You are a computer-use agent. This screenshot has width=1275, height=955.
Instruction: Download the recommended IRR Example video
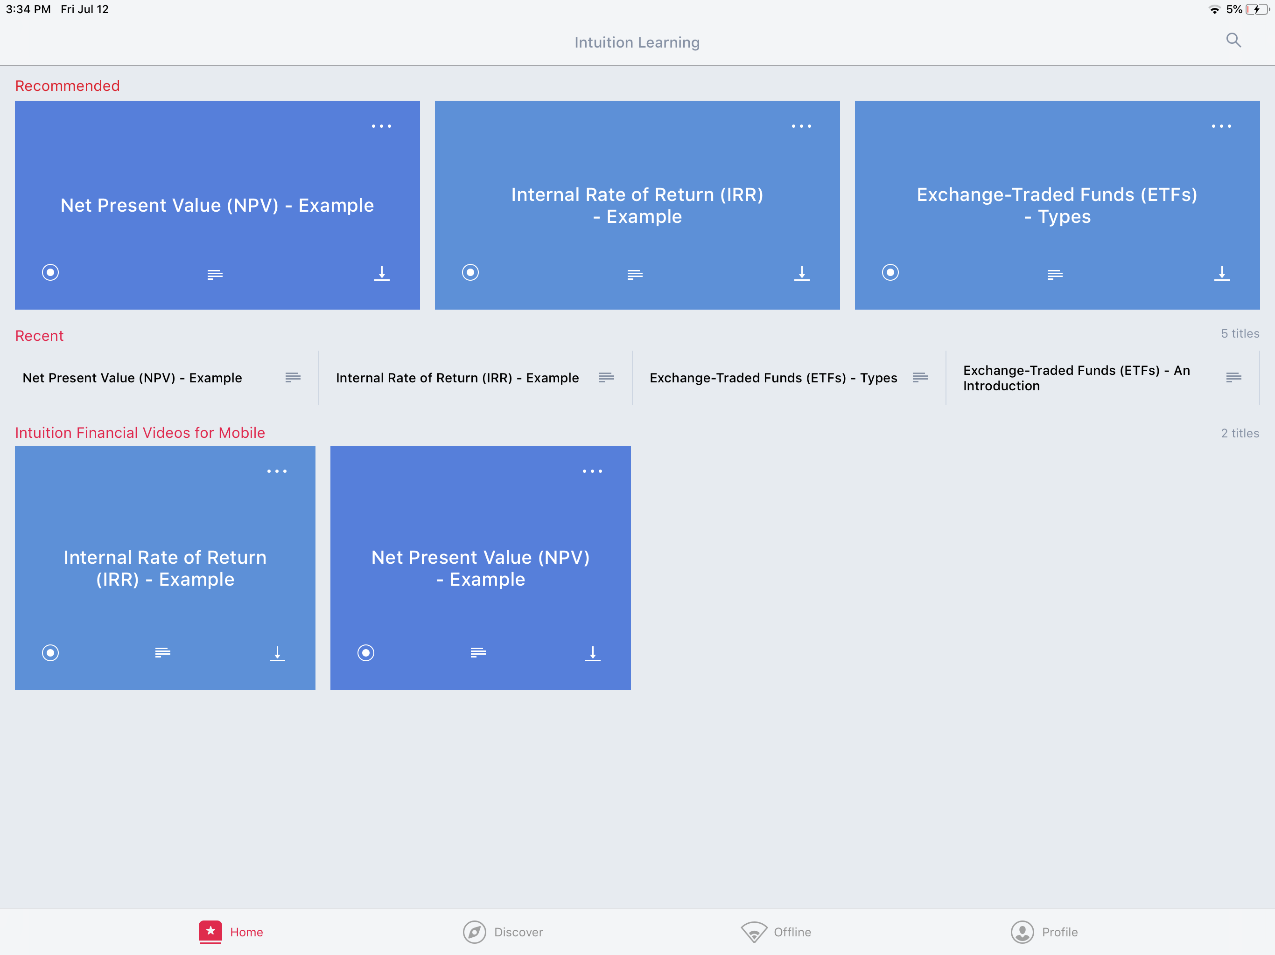[802, 273]
